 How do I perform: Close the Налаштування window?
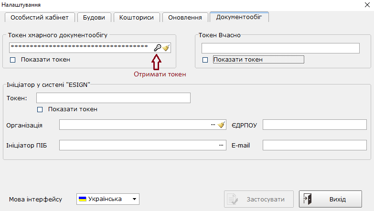(x=367, y=5)
